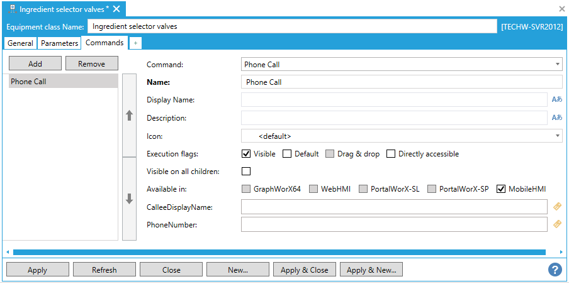Image resolution: width=569 pixels, height=284 pixels.
Task: Open the Parameters tab
Action: tap(60, 43)
